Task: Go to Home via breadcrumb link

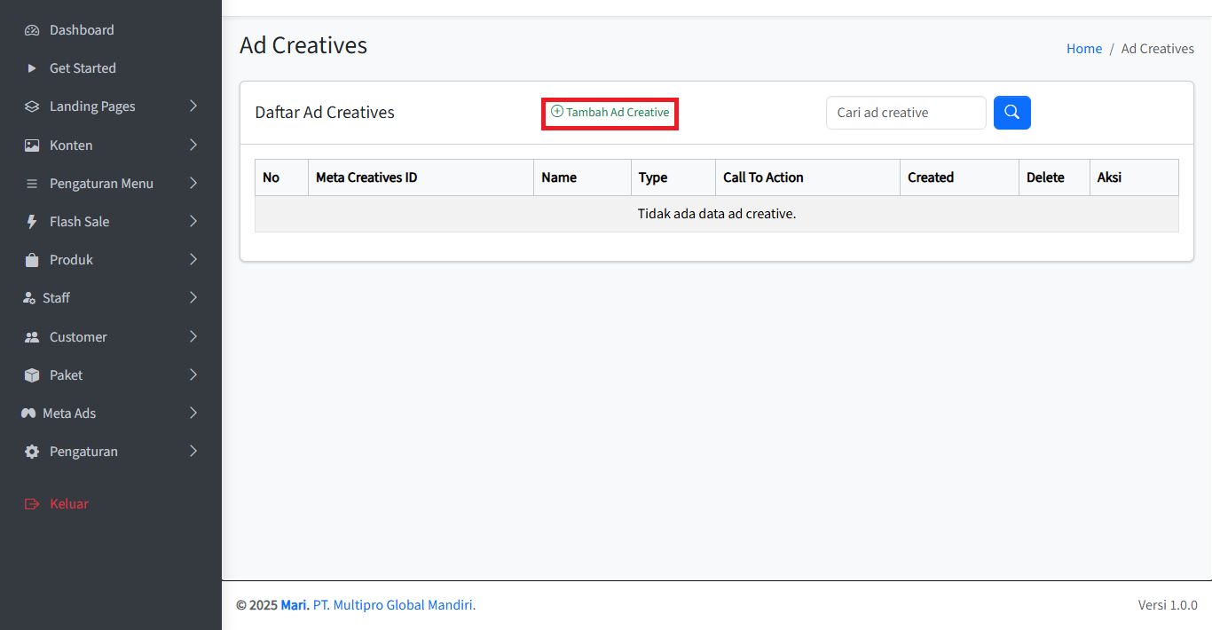Action: (1083, 49)
